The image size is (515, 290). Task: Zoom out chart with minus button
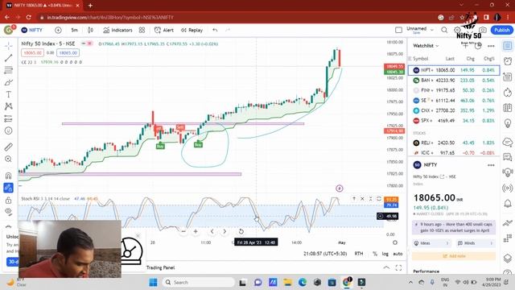click(x=183, y=231)
